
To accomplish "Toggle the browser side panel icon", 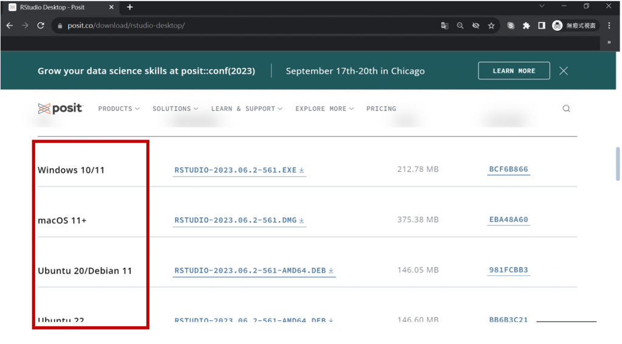I will point(541,25).
